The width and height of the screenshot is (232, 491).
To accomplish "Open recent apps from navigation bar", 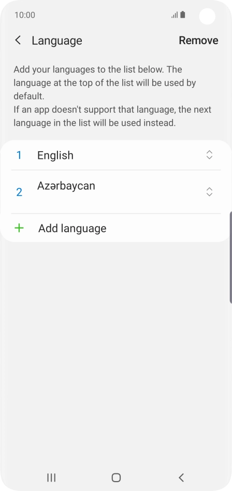I will 51,477.
